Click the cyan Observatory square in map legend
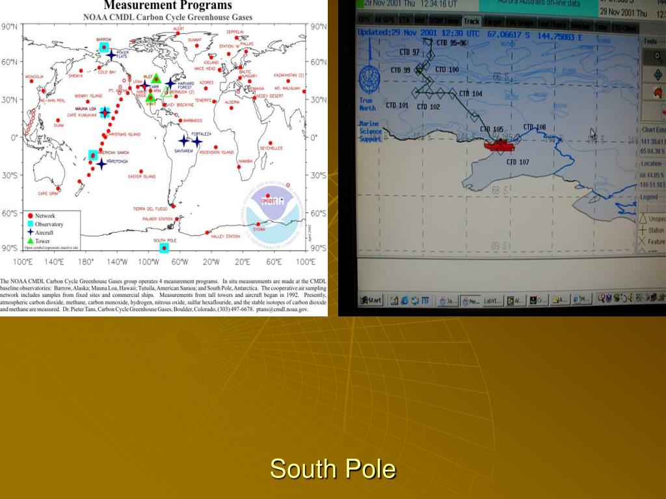666x499 pixels. (x=30, y=224)
